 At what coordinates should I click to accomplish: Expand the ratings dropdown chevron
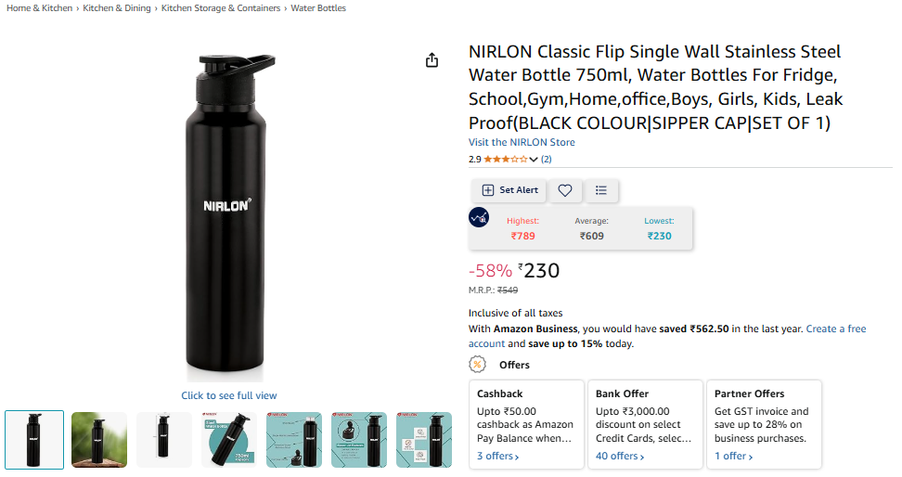pyautogui.click(x=534, y=160)
